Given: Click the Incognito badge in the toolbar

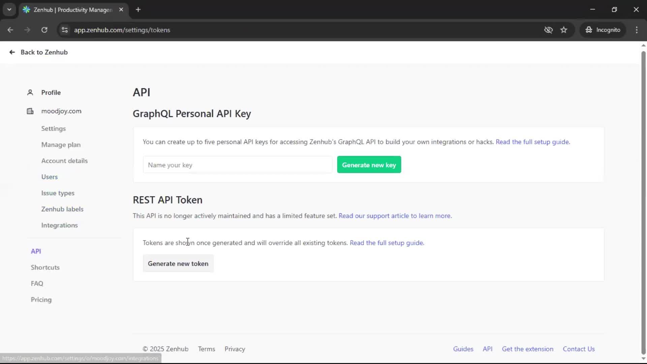Looking at the screenshot, I should (603, 30).
